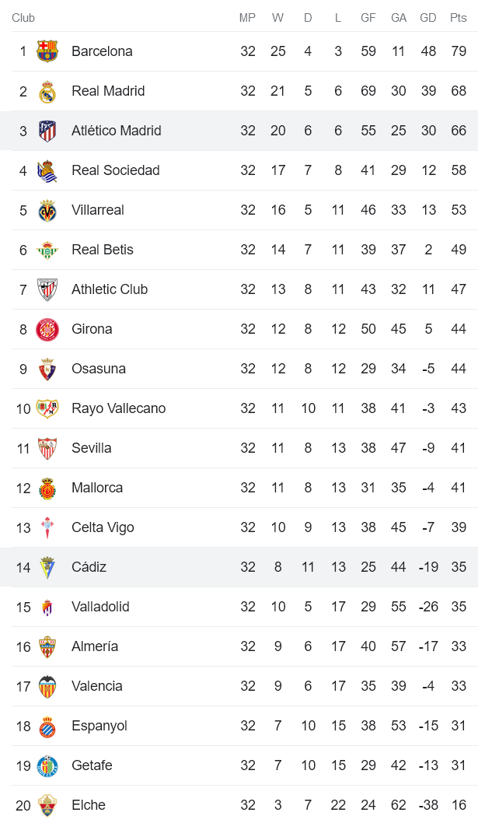The image size is (478, 830).
Task: Click the Athletic Club crest
Action: point(47,289)
